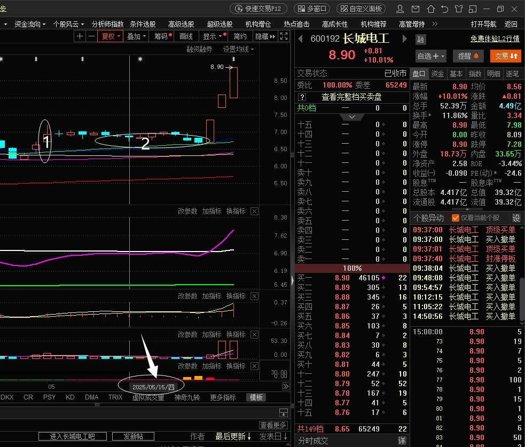Click the question mark help icon
The image size is (525, 447).
302,97
